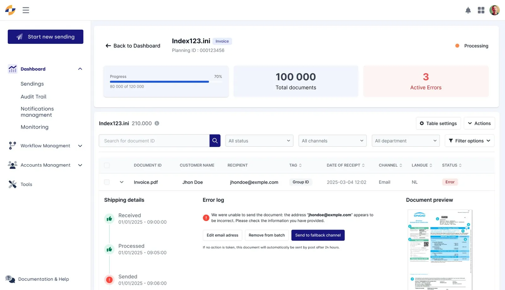505x290 pixels.
Task: Open the apps grid icon
Action: click(x=481, y=10)
